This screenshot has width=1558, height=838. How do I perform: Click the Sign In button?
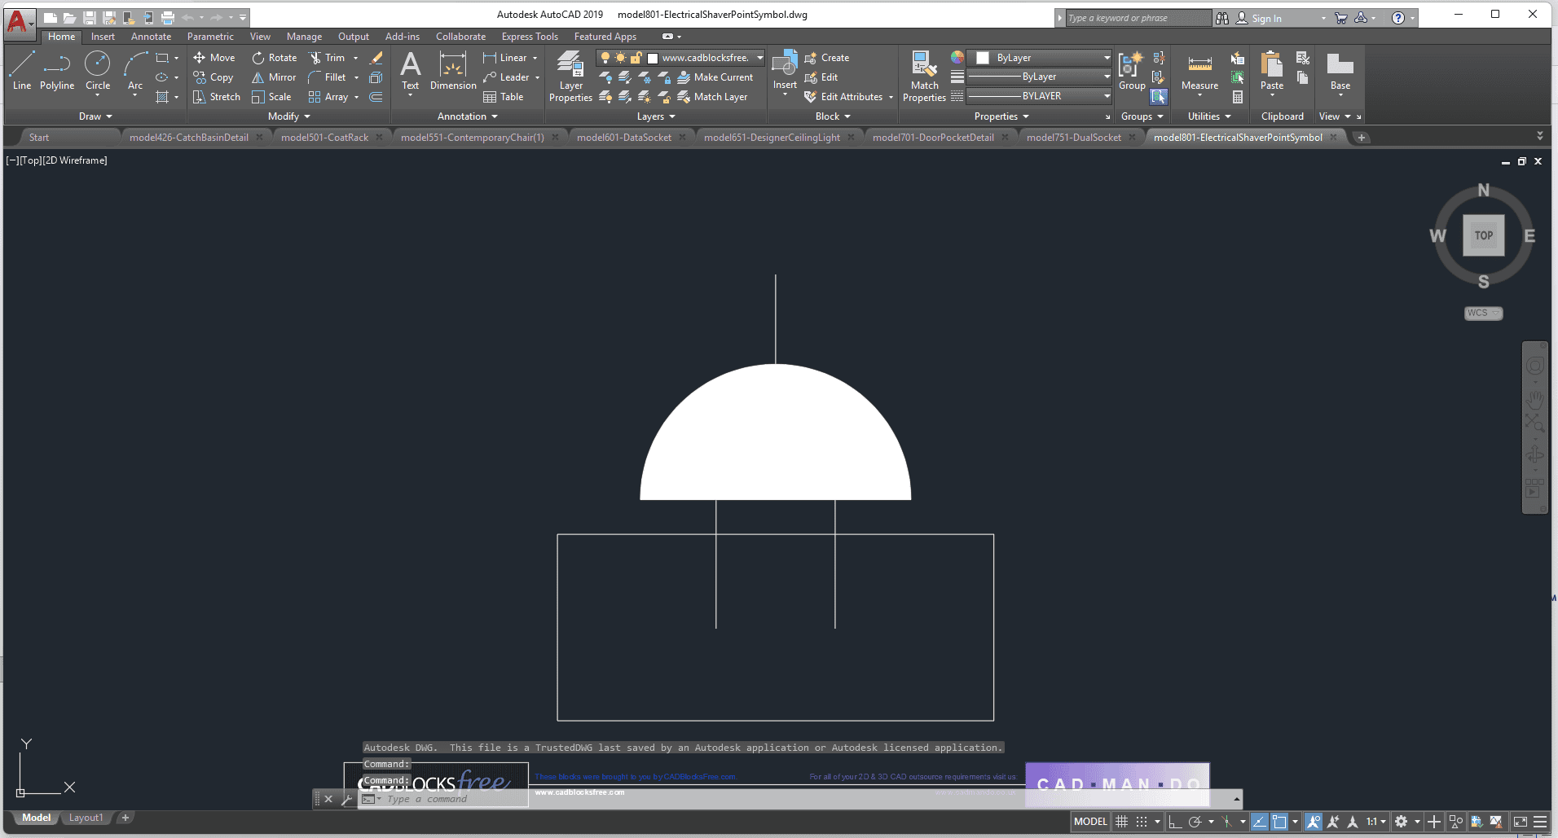[1266, 18]
